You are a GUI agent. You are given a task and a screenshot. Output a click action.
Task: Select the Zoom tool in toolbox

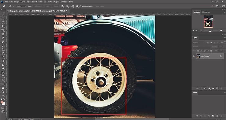[x=3, y=92]
